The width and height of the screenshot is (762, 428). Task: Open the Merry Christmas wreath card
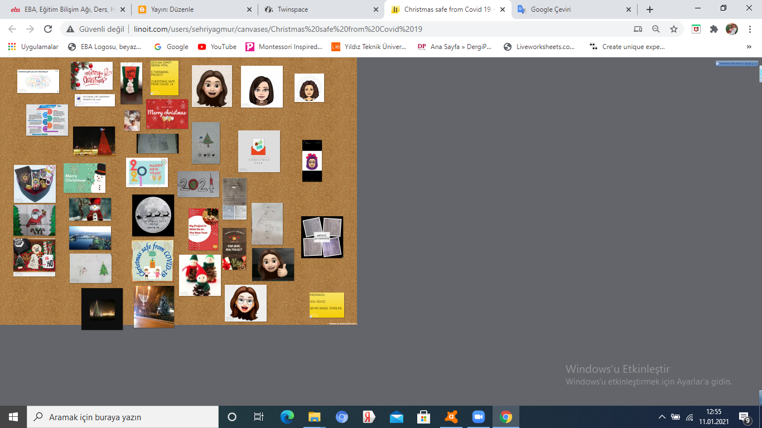[91, 76]
